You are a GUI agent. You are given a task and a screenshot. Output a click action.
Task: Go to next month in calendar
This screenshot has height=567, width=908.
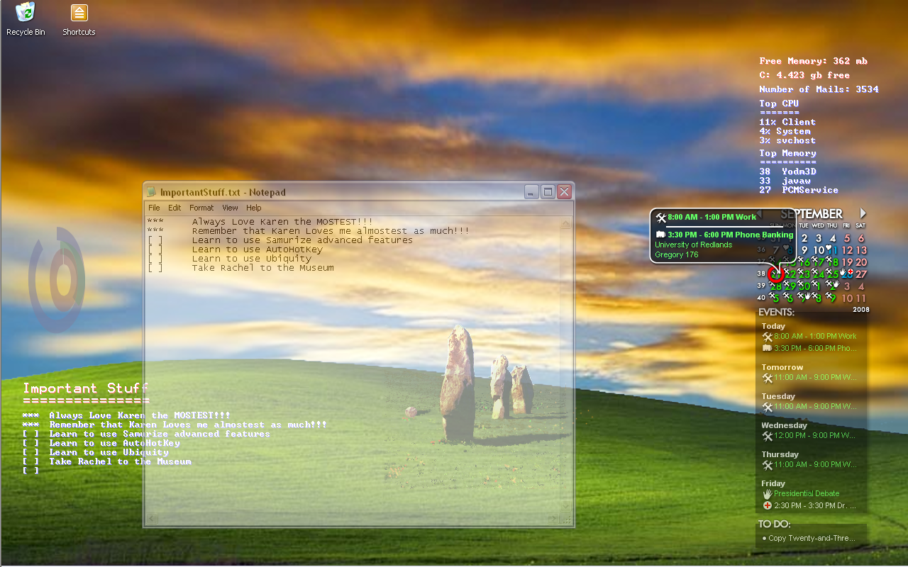click(x=863, y=213)
